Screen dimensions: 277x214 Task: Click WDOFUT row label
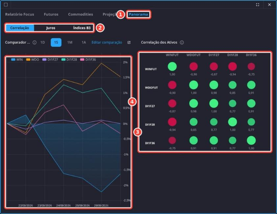151,88
